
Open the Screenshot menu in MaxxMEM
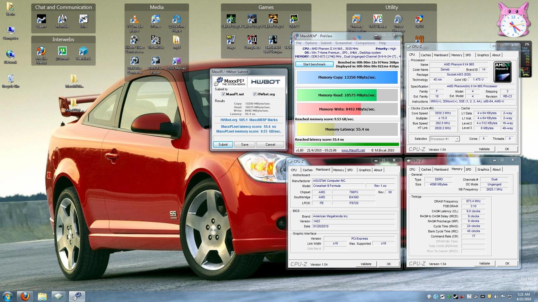343,43
